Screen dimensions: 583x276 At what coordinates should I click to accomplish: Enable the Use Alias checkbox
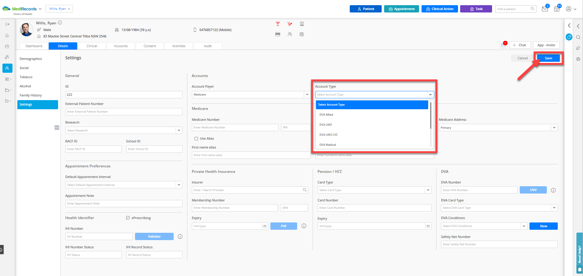[x=196, y=138]
